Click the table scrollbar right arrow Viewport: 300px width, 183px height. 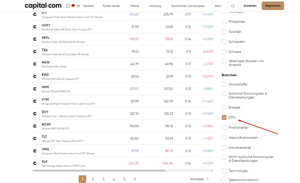[212, 171]
